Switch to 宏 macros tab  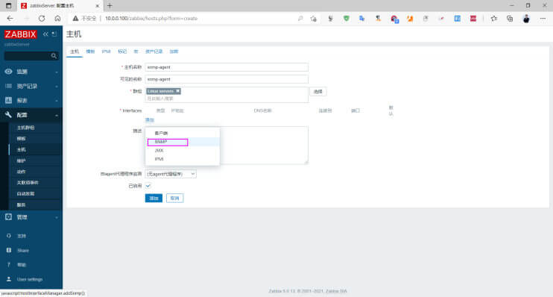(136, 51)
